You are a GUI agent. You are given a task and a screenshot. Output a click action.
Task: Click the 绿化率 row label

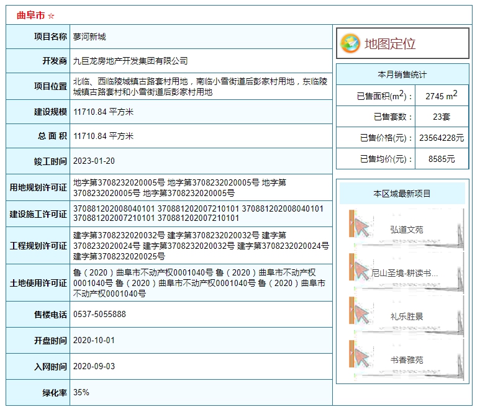[55, 392]
